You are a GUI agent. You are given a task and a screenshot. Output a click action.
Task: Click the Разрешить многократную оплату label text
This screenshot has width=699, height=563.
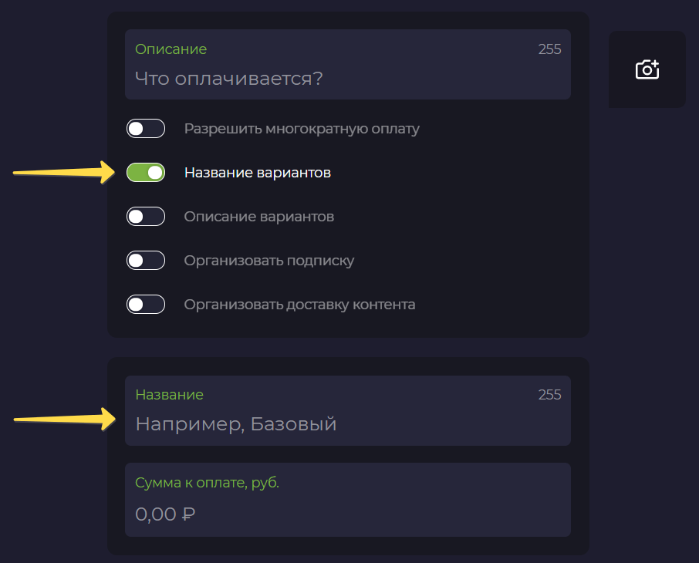click(x=302, y=129)
